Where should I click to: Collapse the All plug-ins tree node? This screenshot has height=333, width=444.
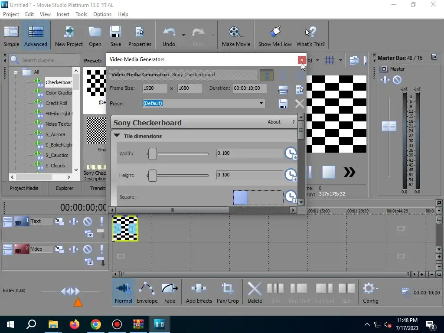(15, 72)
